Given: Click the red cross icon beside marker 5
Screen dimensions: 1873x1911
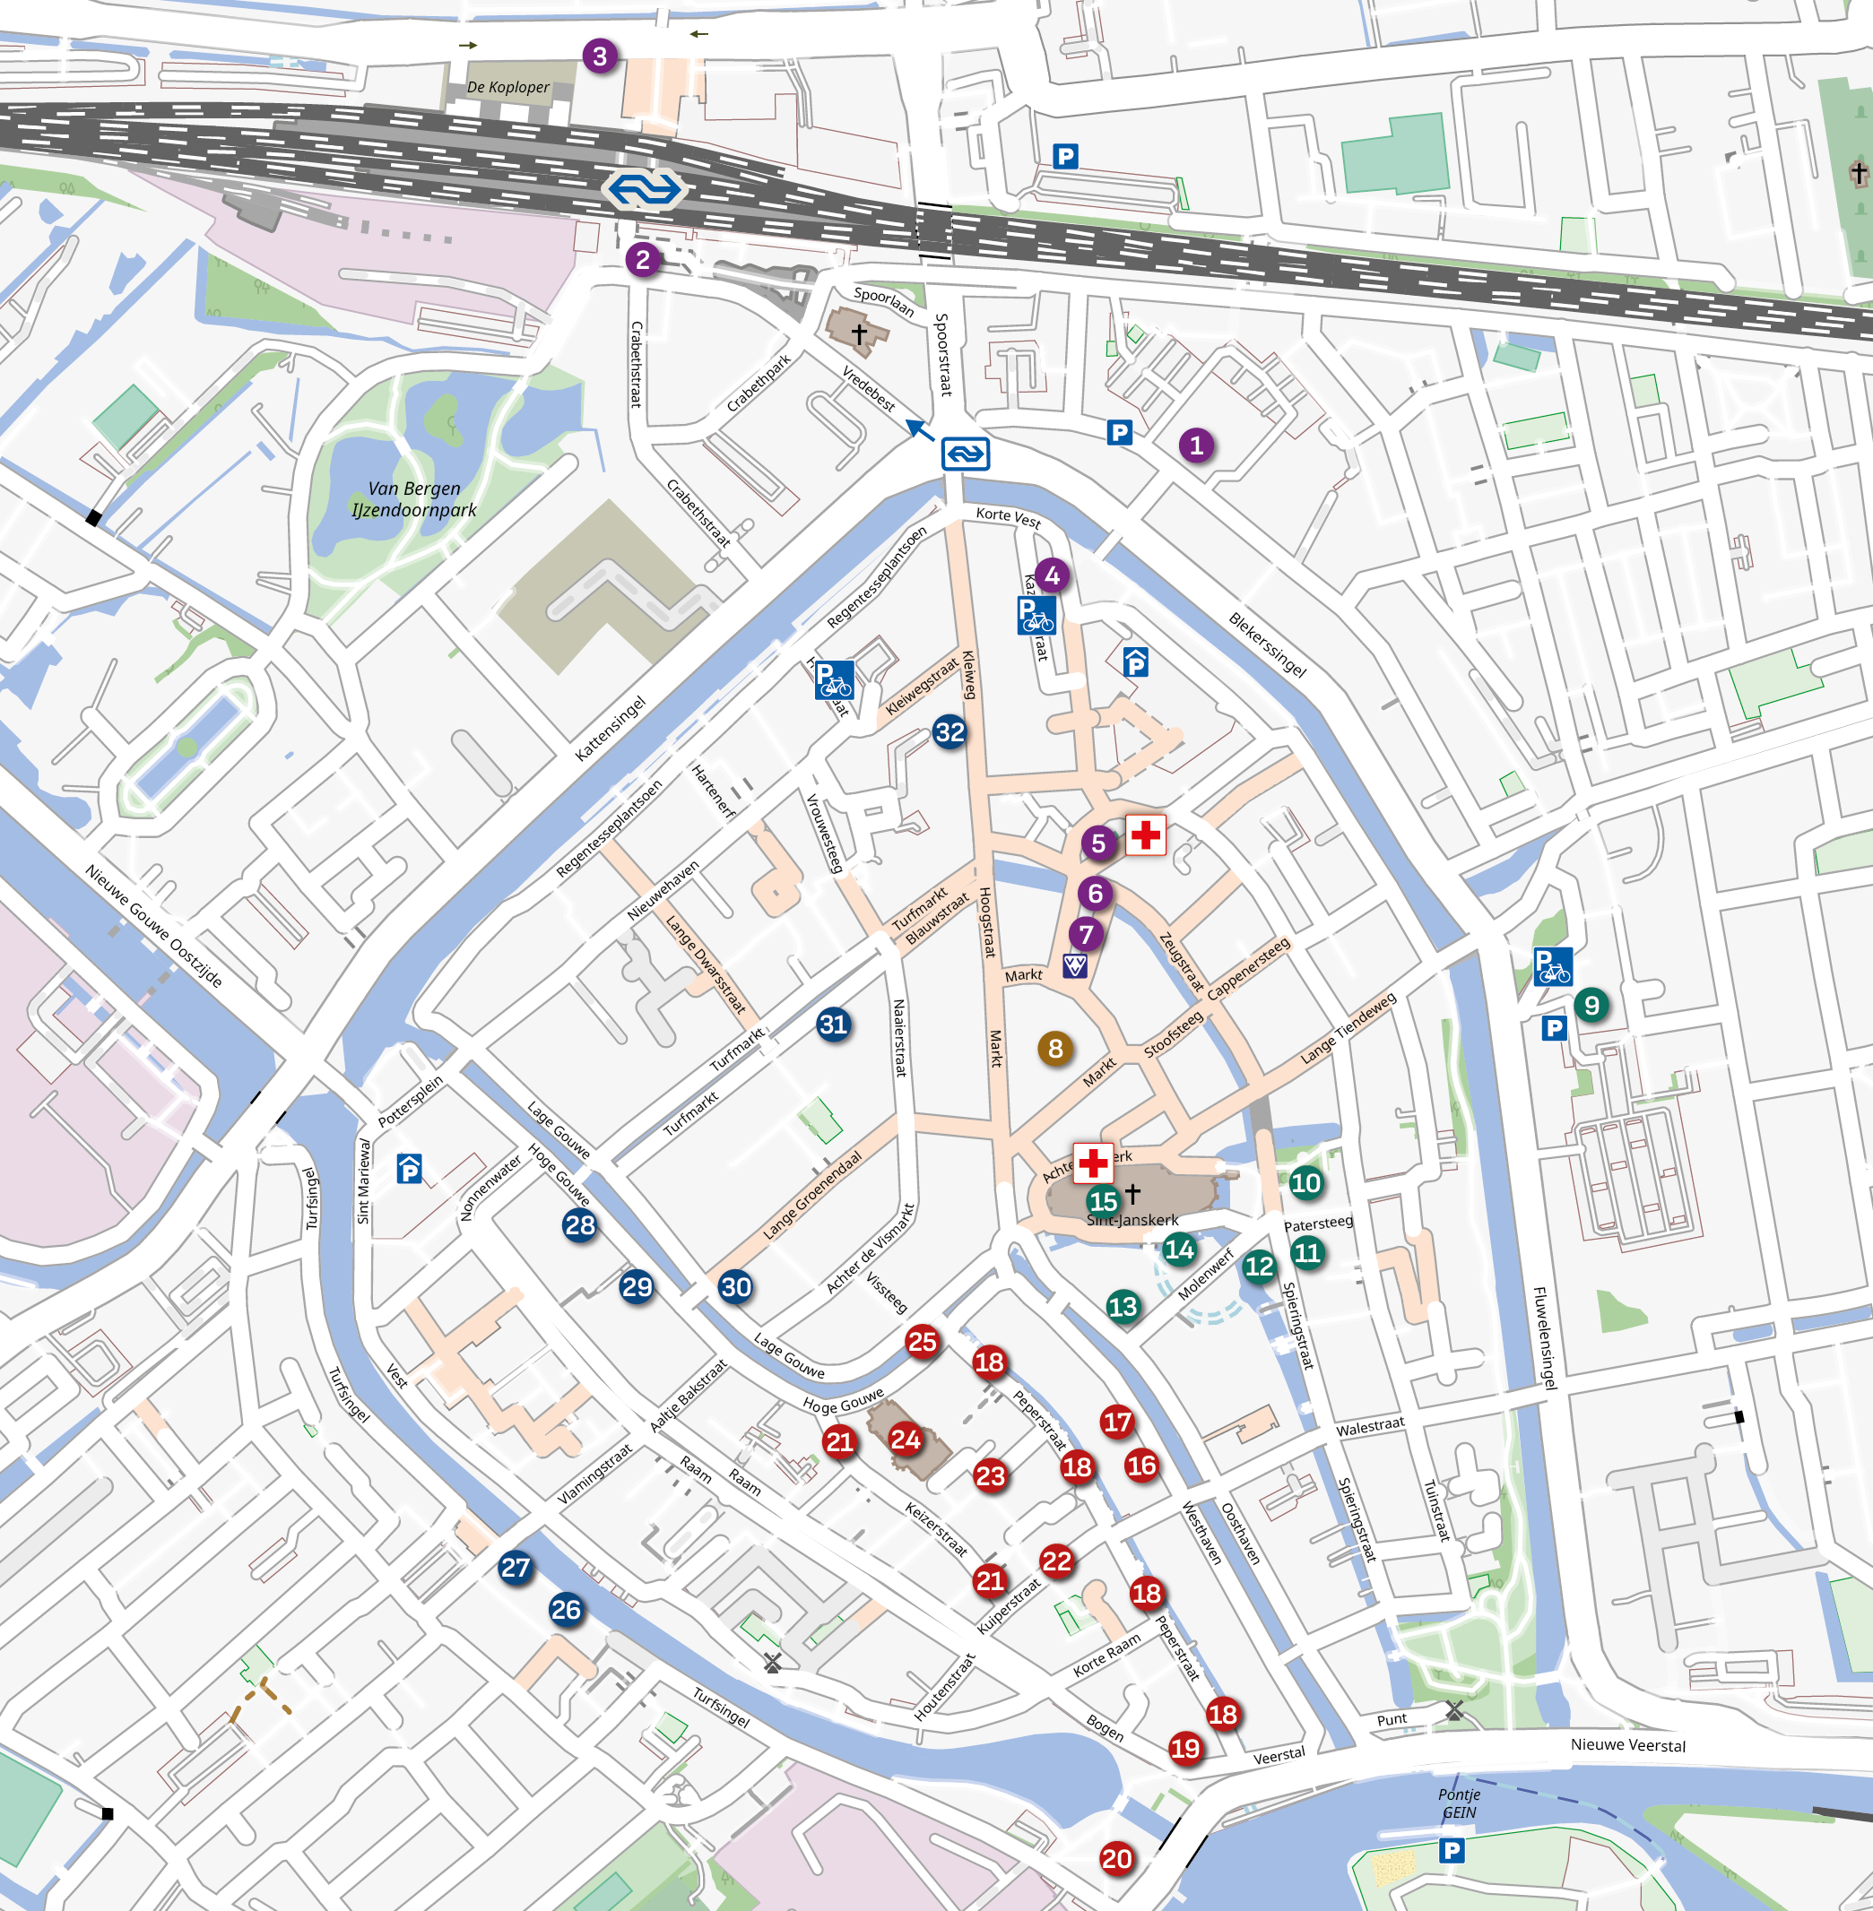Looking at the screenshot, I should [1145, 836].
